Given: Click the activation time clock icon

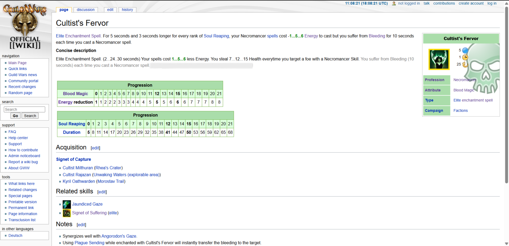Looking at the screenshot, I should click(x=465, y=57).
